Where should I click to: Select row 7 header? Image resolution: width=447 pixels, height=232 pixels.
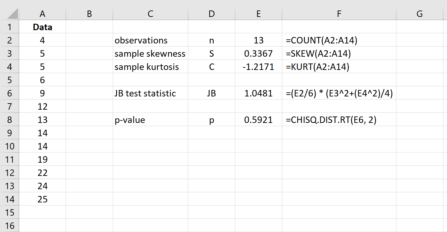(10, 107)
